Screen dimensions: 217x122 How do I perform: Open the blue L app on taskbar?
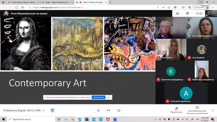click(x=101, y=119)
